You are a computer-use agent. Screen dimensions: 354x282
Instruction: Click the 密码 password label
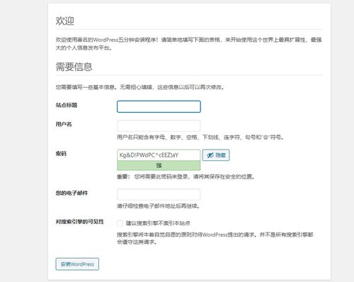[61, 154]
